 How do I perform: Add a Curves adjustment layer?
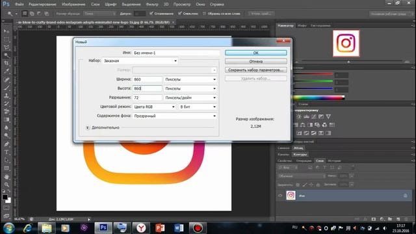pyautogui.click(x=314, y=116)
